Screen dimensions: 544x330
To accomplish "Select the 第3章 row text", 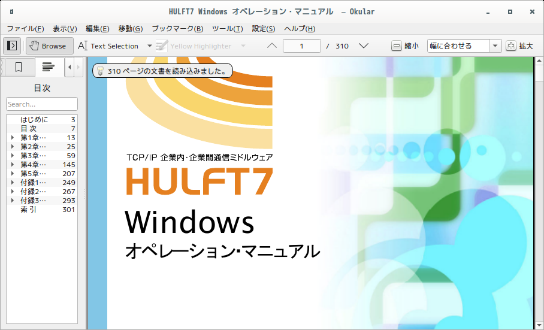I will tap(34, 156).
